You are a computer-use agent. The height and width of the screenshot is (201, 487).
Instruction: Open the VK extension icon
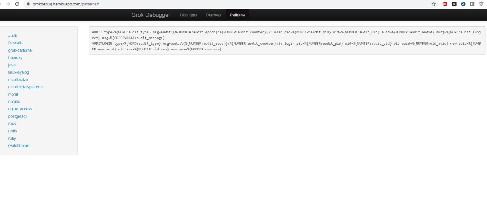(454, 4)
